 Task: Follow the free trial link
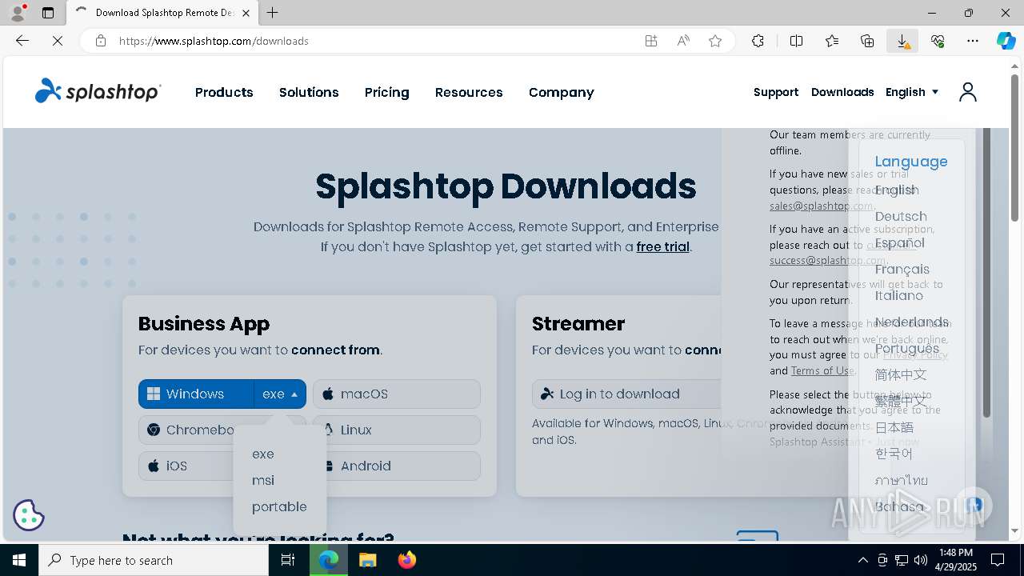coord(662,246)
